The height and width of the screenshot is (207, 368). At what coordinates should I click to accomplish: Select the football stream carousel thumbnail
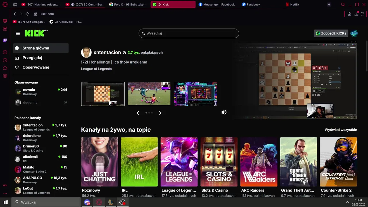[149, 94]
